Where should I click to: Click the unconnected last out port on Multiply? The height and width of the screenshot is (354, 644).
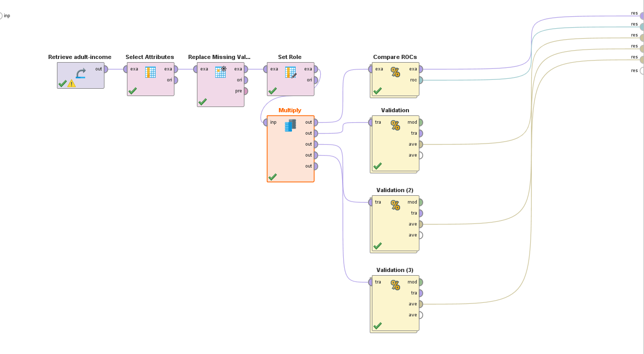coord(315,166)
